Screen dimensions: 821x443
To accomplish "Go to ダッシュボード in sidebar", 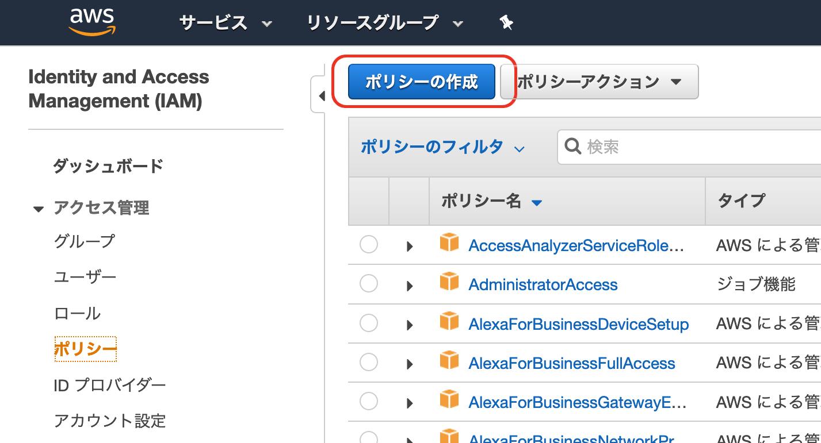I will click(x=108, y=167).
